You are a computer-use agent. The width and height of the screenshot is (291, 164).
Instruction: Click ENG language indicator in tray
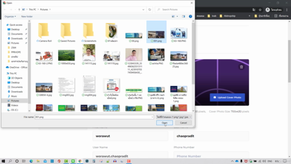pyautogui.click(x=270, y=161)
